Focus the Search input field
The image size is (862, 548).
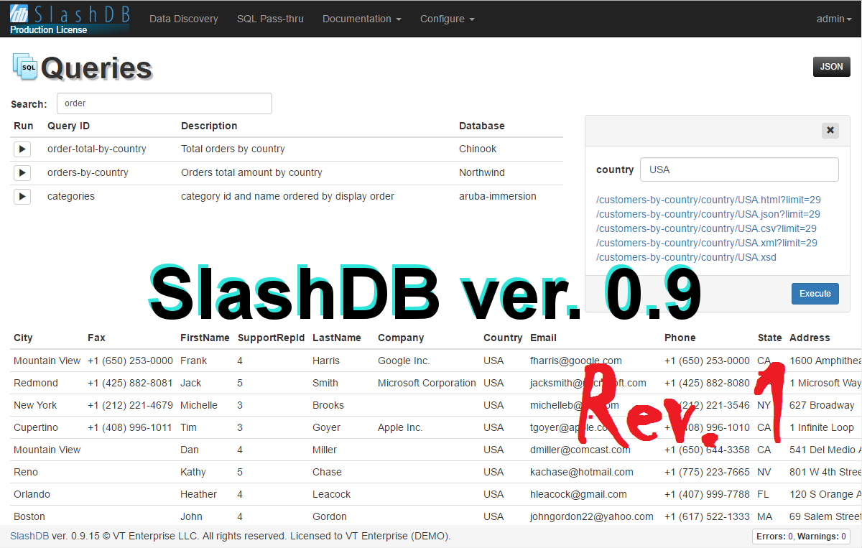tap(164, 103)
